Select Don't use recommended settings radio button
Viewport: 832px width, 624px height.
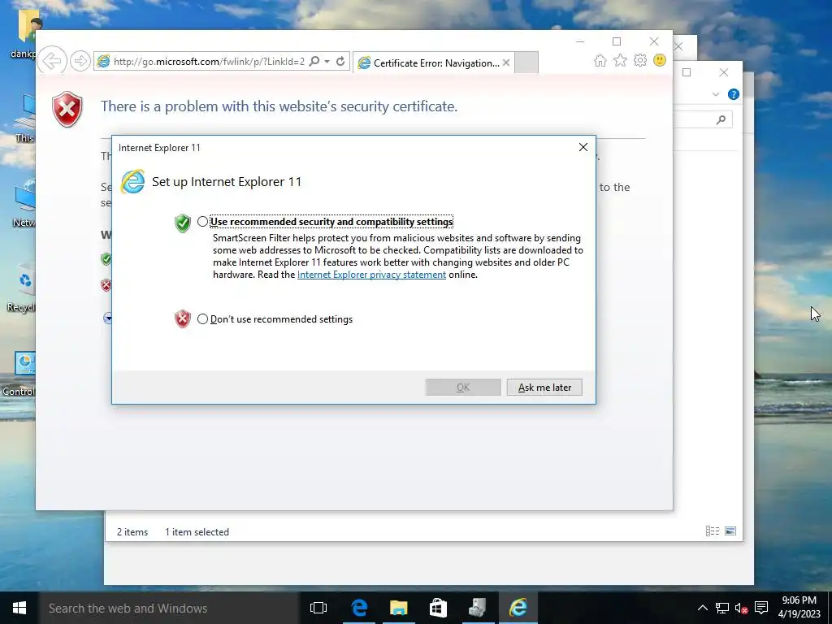tap(202, 318)
